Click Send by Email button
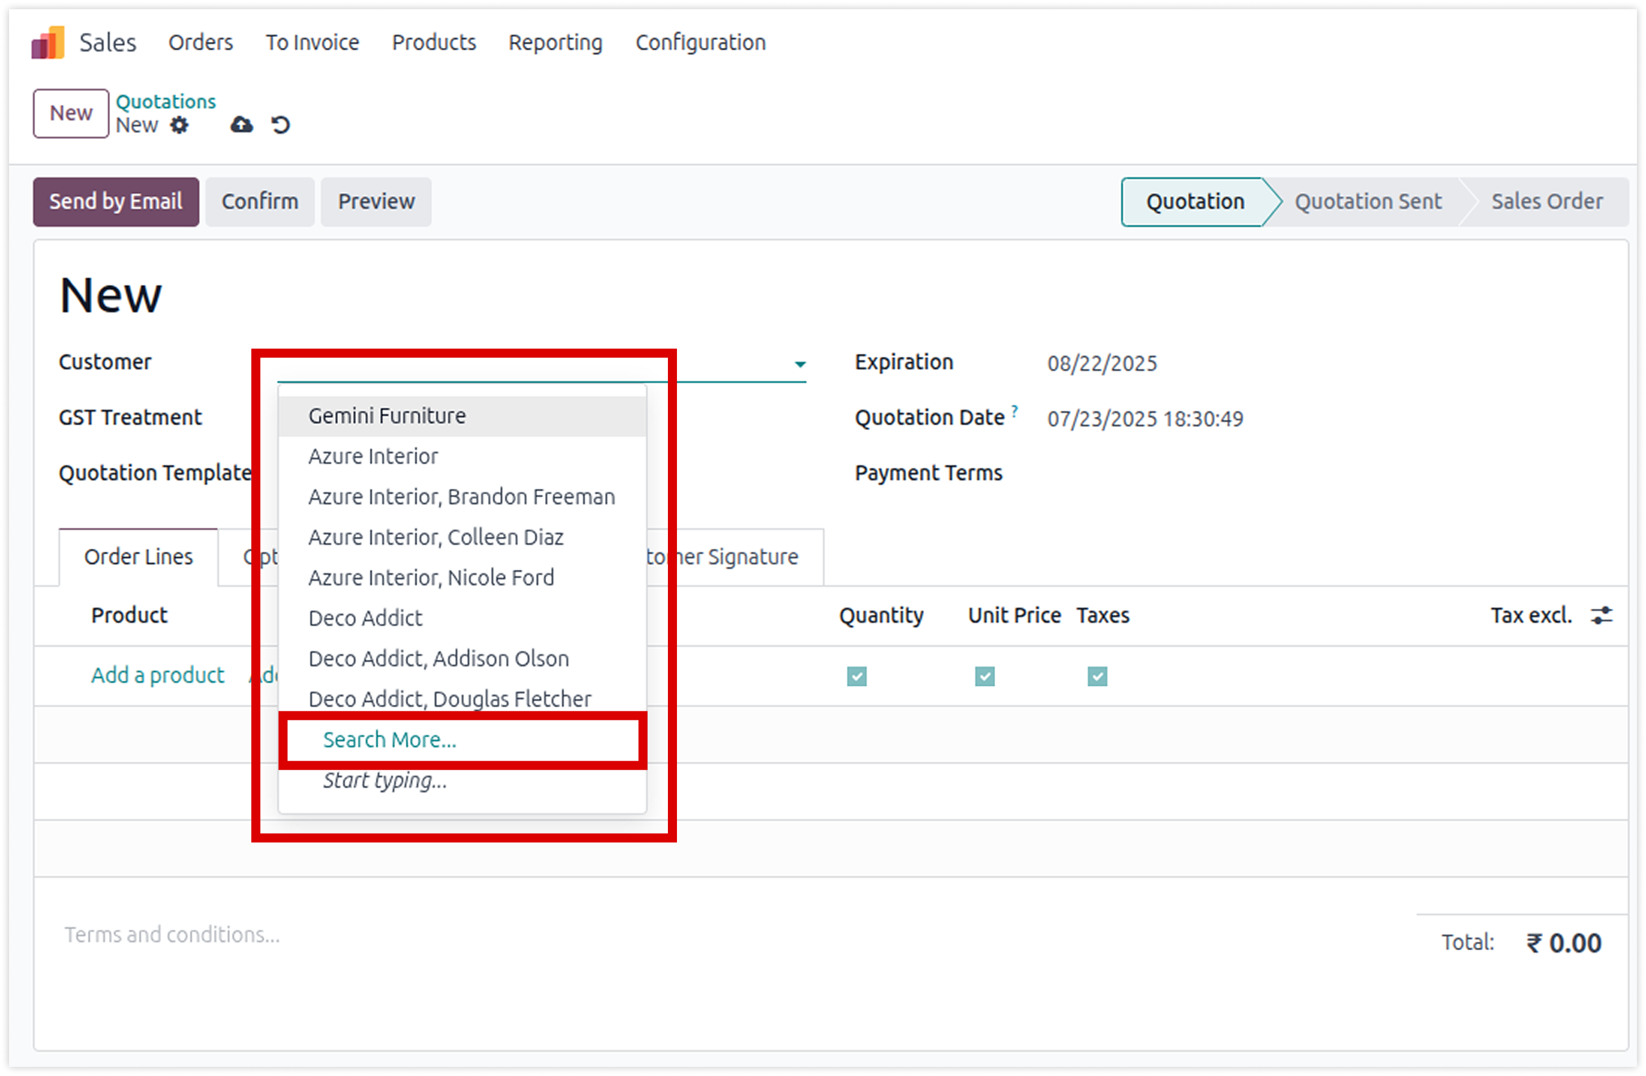This screenshot has height=1076, width=1646. (116, 202)
